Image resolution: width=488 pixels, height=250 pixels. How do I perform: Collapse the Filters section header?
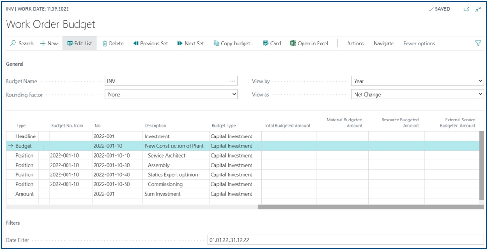point(13,223)
